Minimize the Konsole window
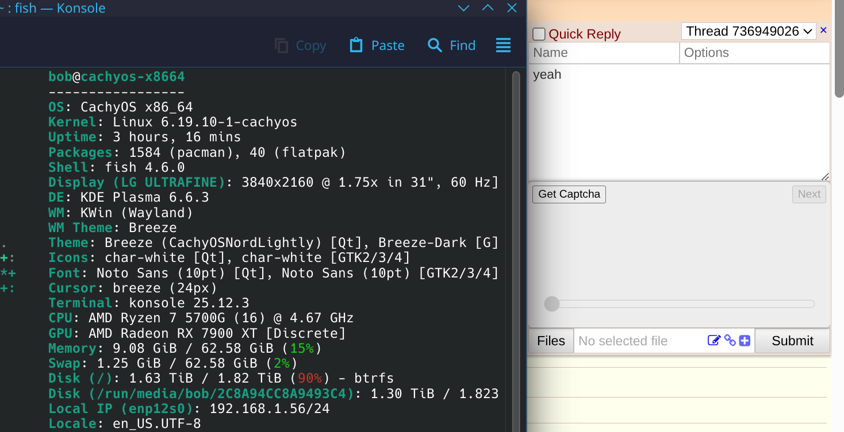The image size is (844, 432). pos(463,8)
